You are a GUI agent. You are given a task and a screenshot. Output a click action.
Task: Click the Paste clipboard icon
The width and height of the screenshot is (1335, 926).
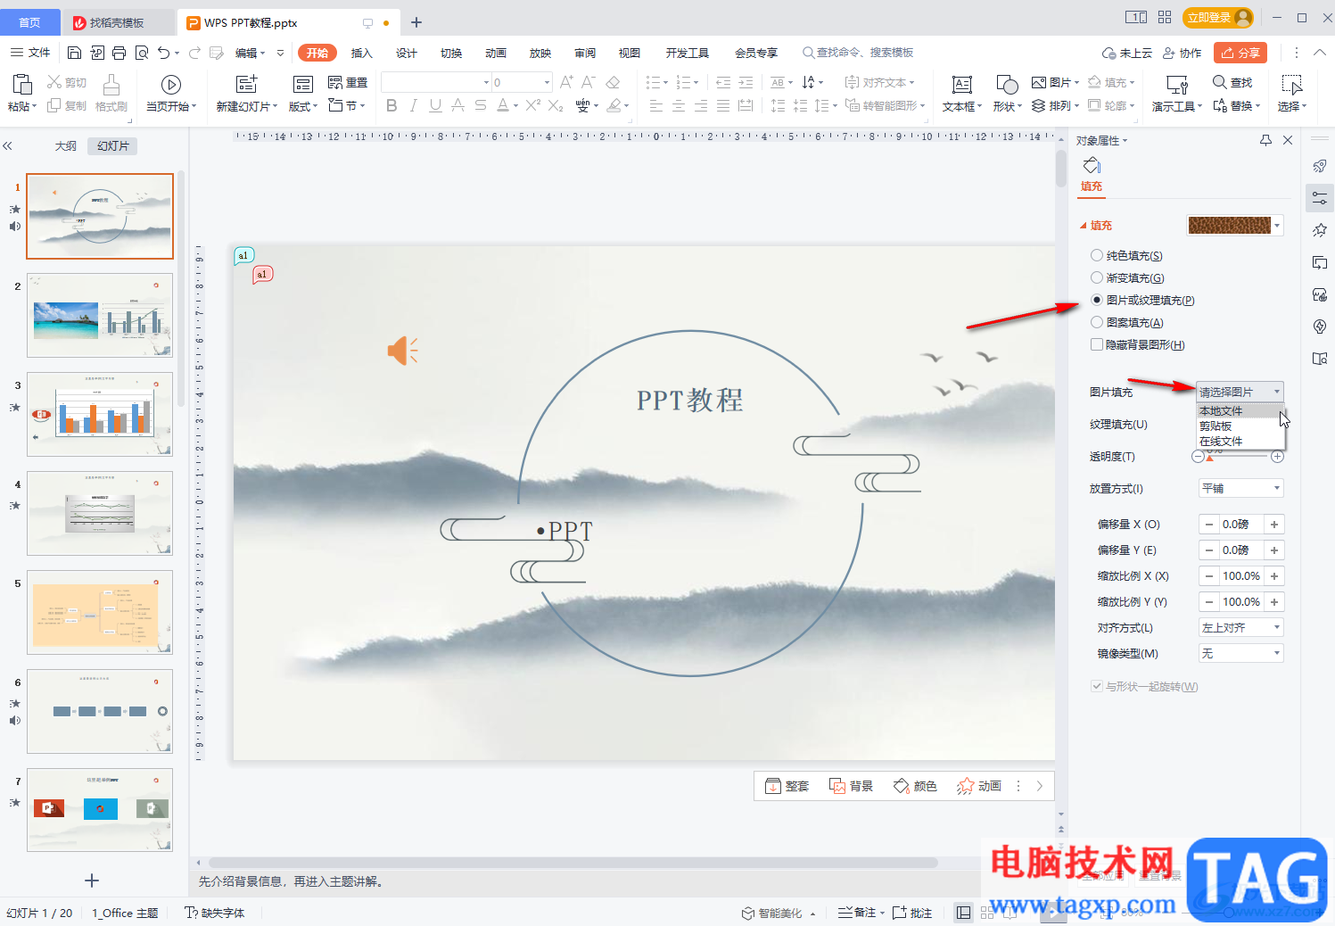tap(22, 85)
